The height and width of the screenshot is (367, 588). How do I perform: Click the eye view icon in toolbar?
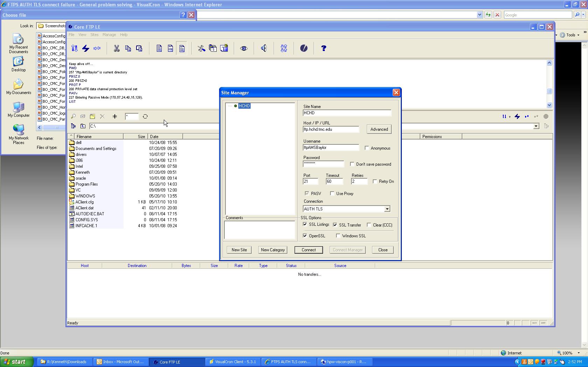[x=244, y=48]
